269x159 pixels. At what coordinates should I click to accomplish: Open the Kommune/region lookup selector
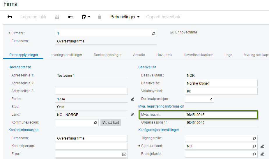[95, 123]
